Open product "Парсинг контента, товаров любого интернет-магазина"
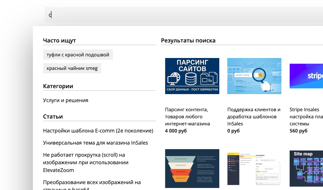 [x=187, y=117]
